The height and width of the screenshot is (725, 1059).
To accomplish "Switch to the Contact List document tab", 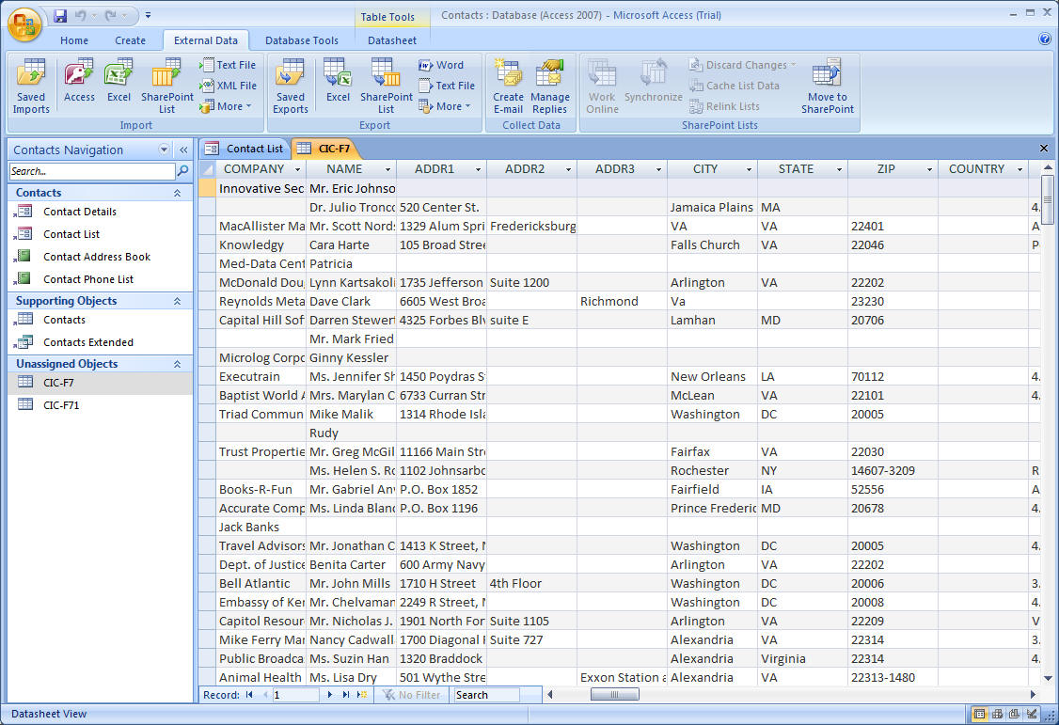I will click(x=245, y=149).
